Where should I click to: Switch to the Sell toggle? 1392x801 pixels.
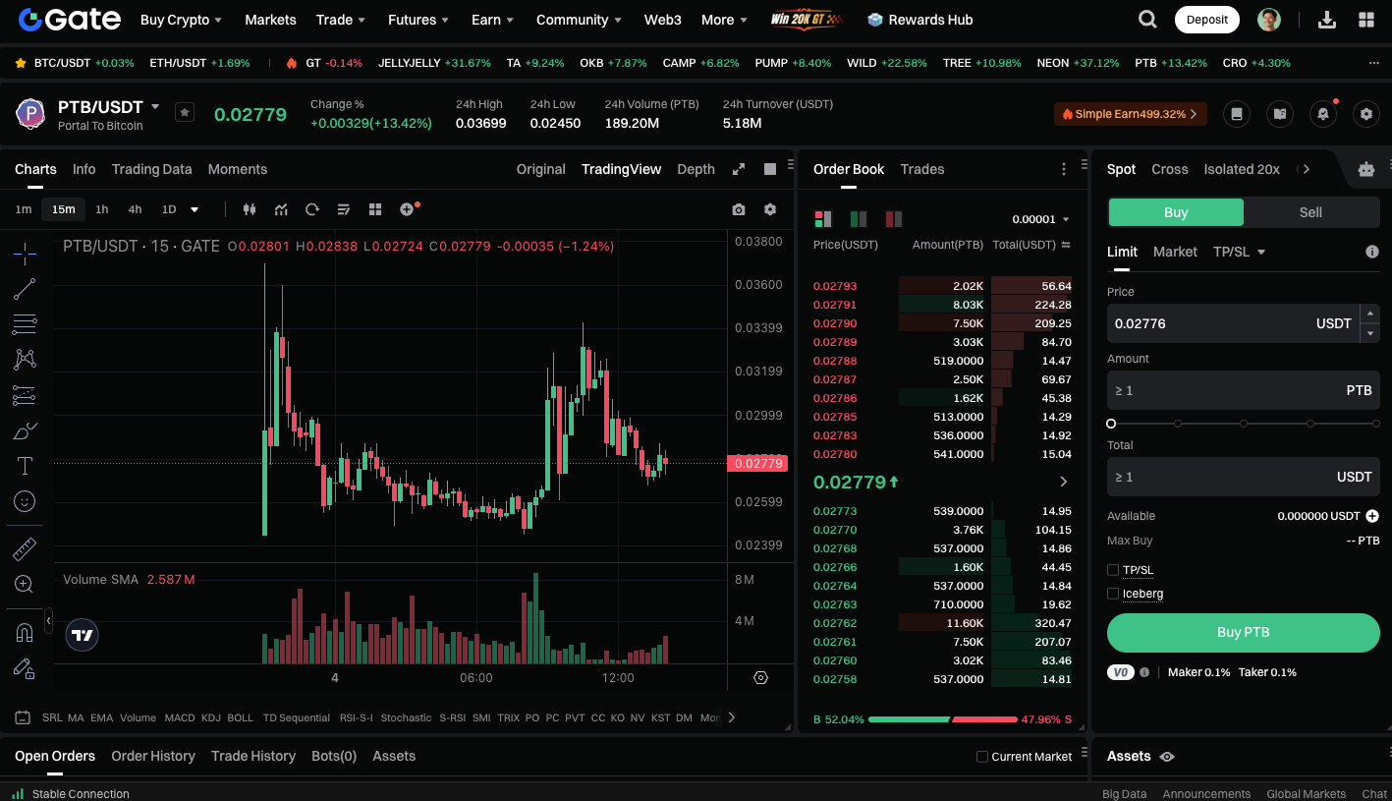(x=1310, y=212)
